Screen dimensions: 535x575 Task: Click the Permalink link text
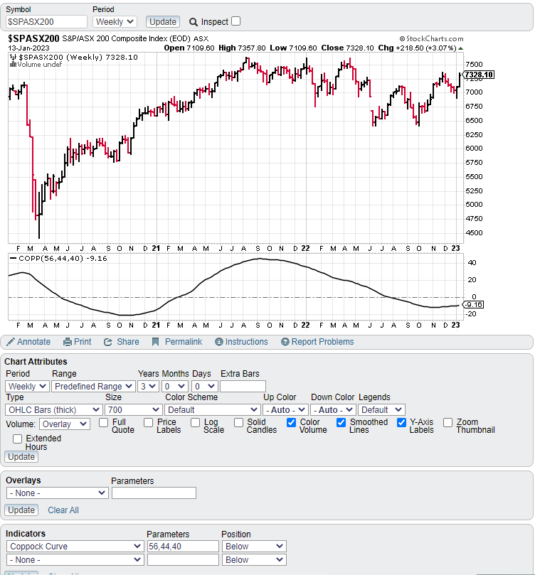point(184,342)
